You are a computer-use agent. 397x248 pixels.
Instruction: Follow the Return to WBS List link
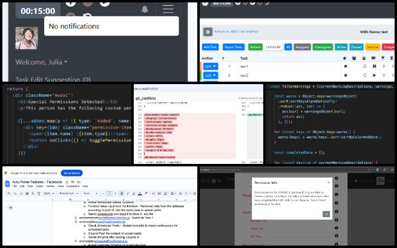[x=236, y=31]
